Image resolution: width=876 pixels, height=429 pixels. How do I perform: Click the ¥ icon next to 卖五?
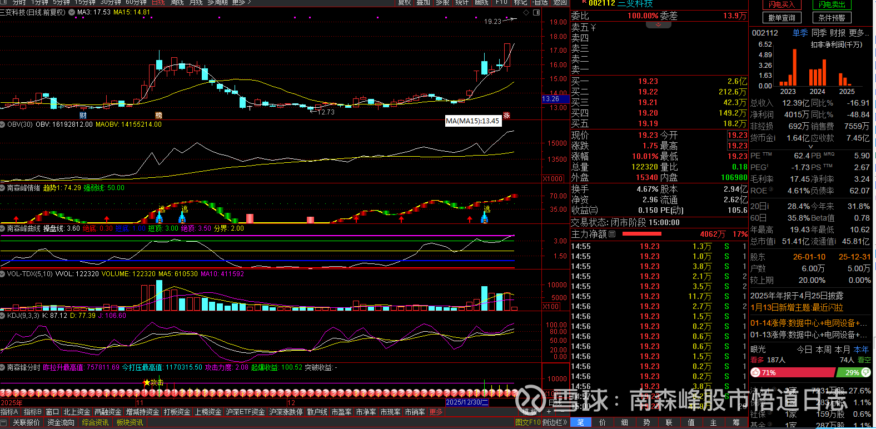[593, 27]
